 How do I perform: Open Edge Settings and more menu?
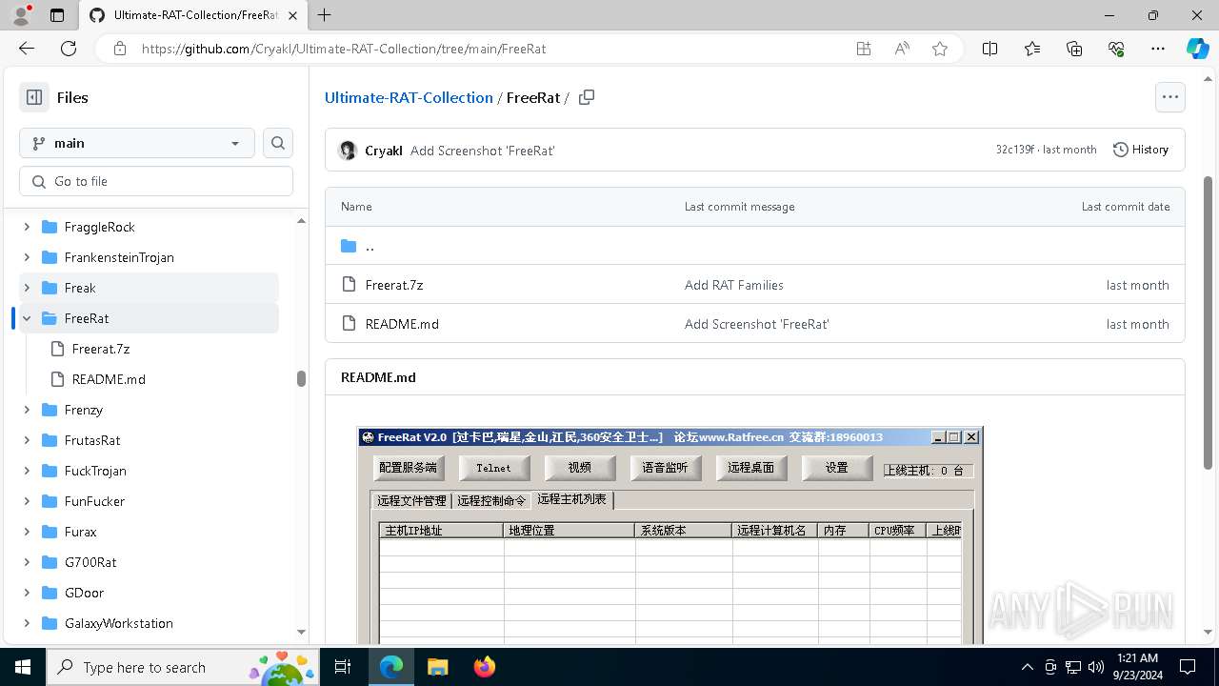click(x=1158, y=49)
